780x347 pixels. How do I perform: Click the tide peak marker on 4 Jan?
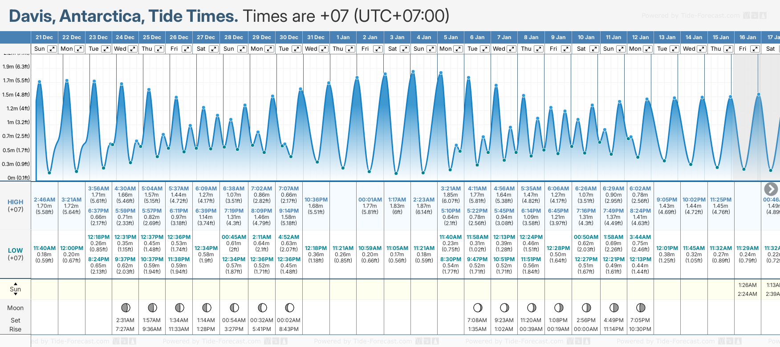point(413,72)
